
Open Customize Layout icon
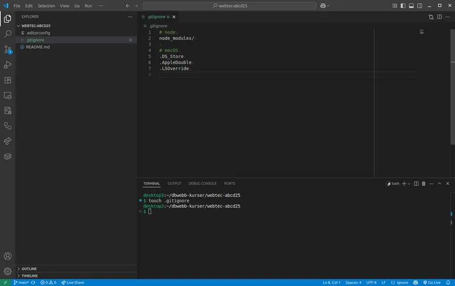pos(395,6)
